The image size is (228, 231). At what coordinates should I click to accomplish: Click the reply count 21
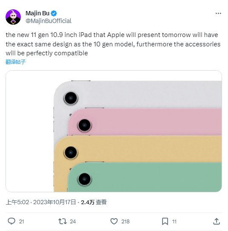pyautogui.click(x=22, y=221)
